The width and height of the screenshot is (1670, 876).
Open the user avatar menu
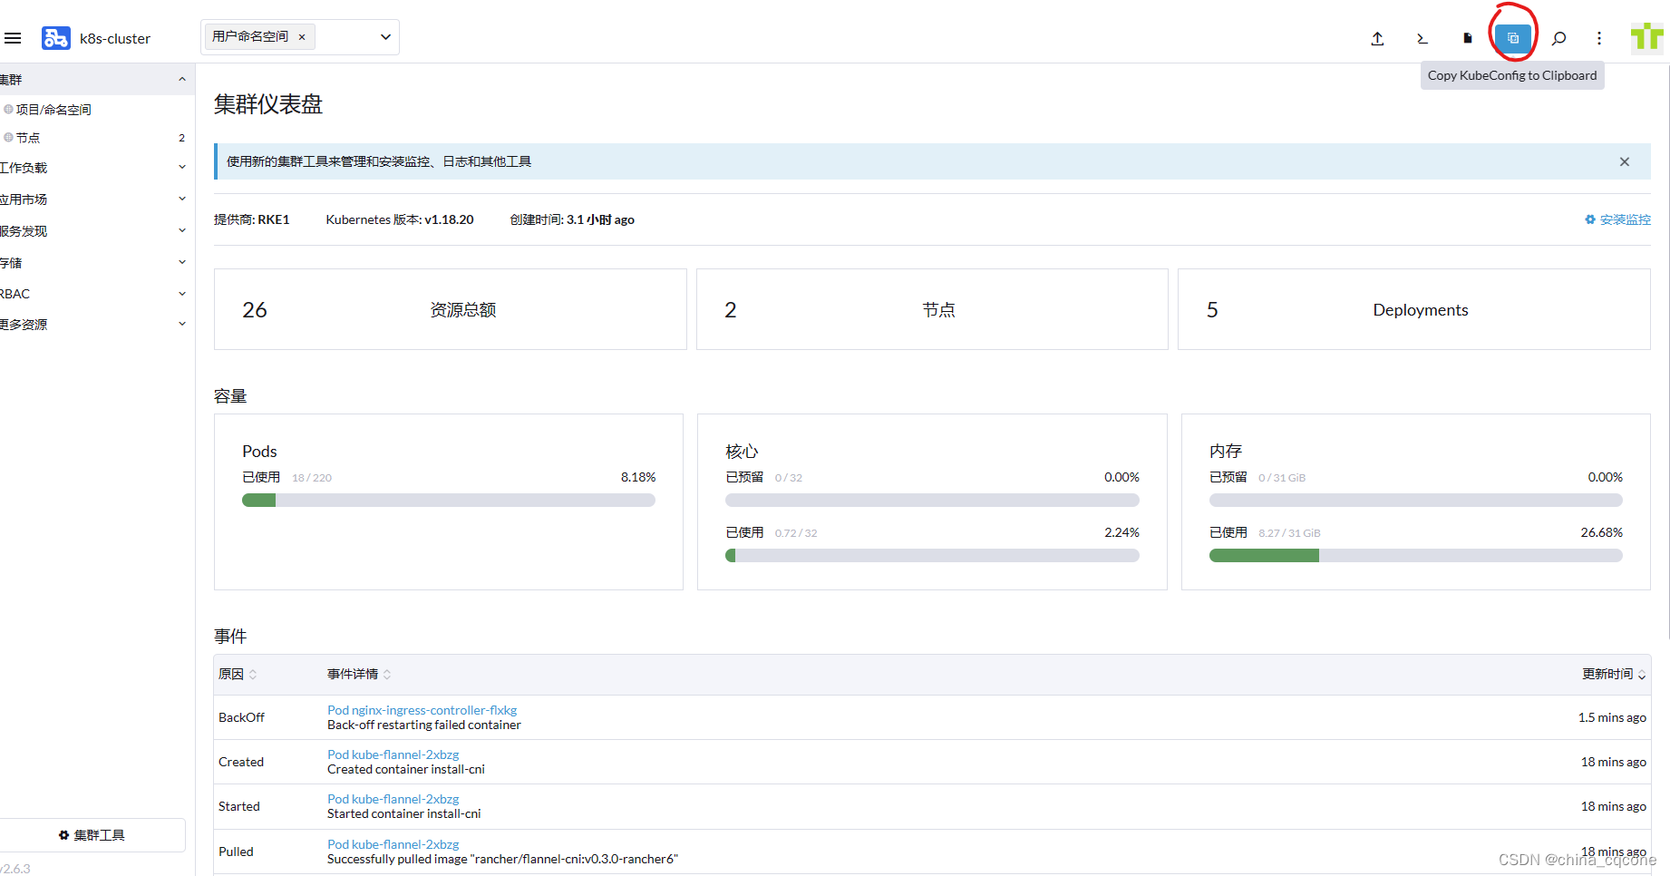(x=1647, y=38)
